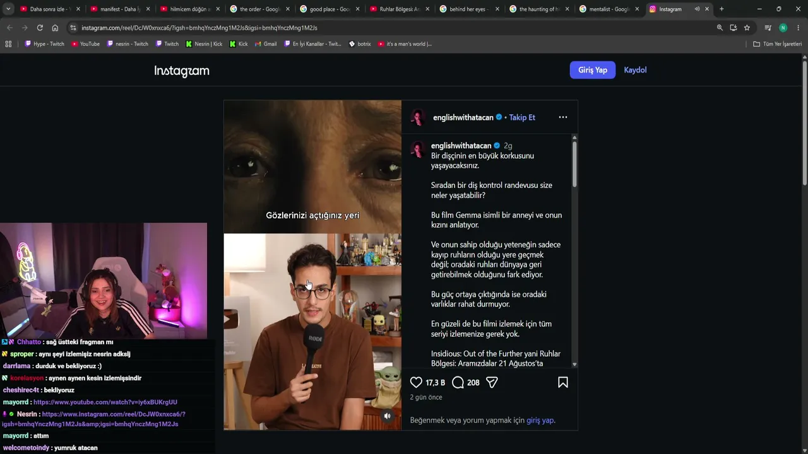The height and width of the screenshot is (454, 808).
Task: Click the 208 comments count
Action: point(473,383)
